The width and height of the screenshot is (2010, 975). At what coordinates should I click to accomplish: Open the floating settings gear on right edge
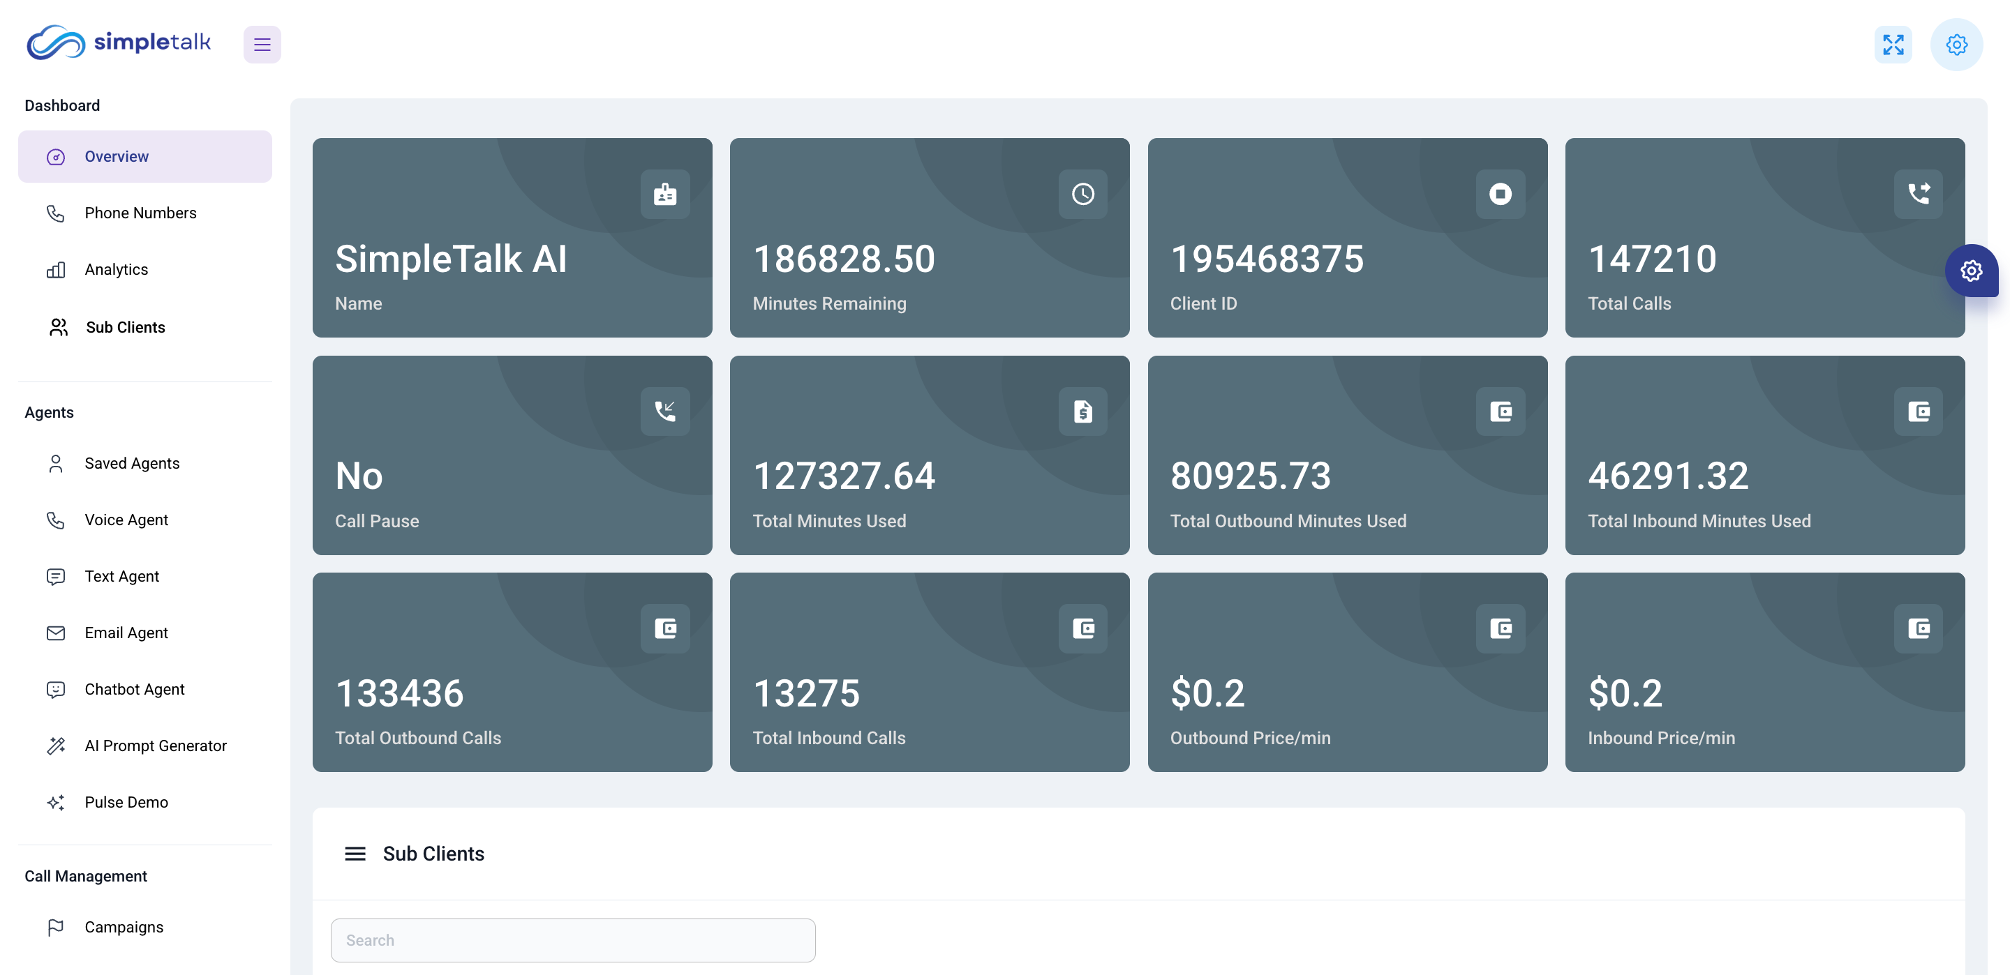(x=1971, y=271)
